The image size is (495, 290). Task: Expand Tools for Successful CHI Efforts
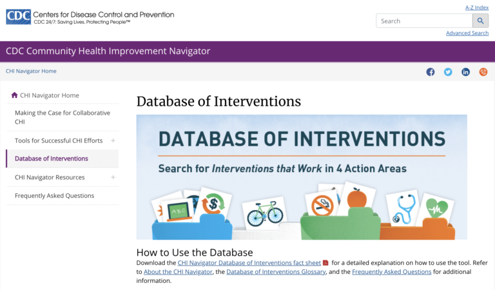pyautogui.click(x=113, y=140)
